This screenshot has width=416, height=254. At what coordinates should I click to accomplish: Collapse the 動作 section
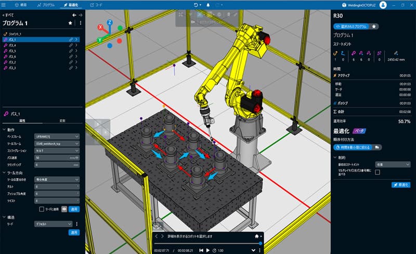4,130
